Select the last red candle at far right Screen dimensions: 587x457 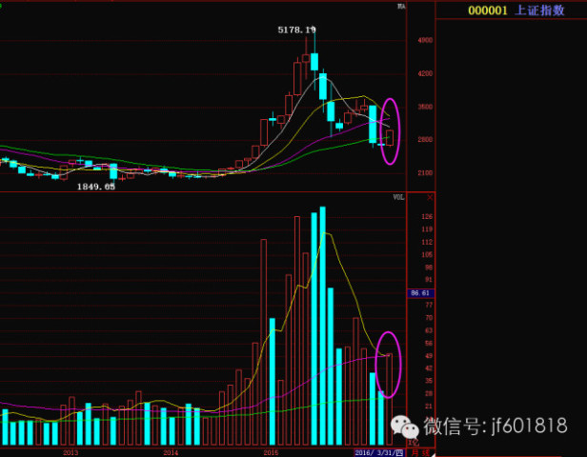point(390,138)
